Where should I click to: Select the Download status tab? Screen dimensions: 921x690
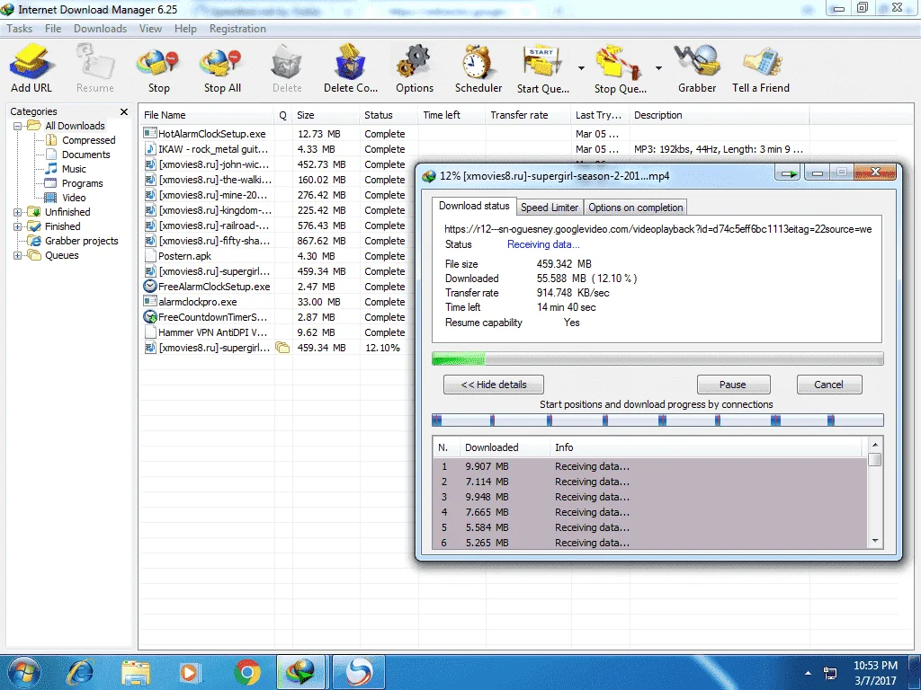474,206
